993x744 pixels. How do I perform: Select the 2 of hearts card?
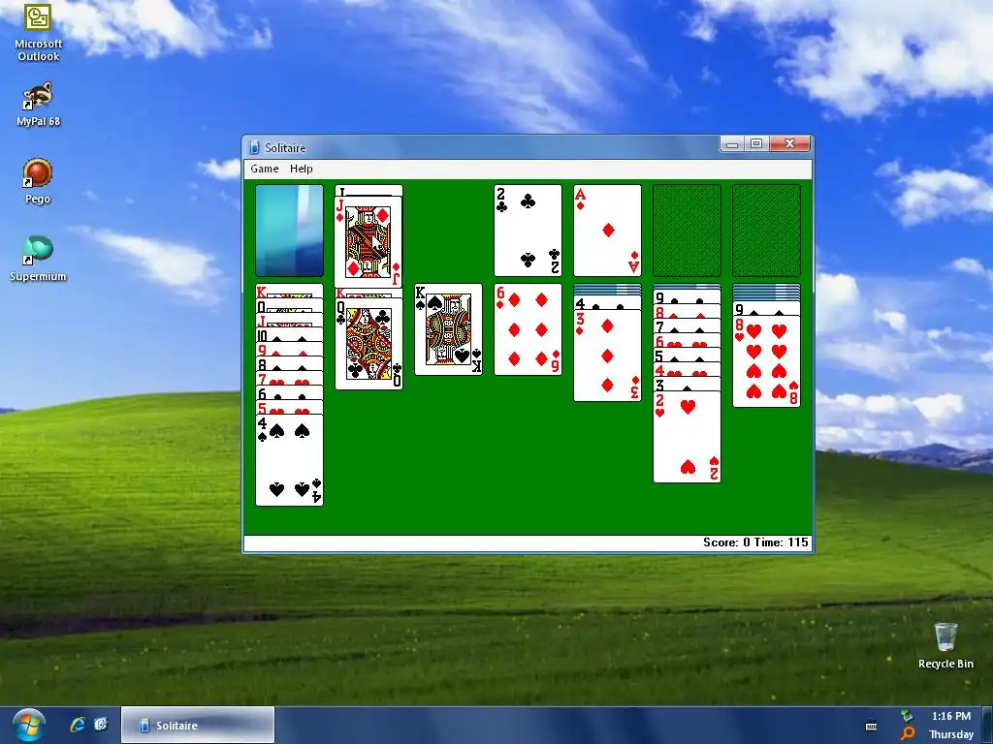tap(687, 437)
